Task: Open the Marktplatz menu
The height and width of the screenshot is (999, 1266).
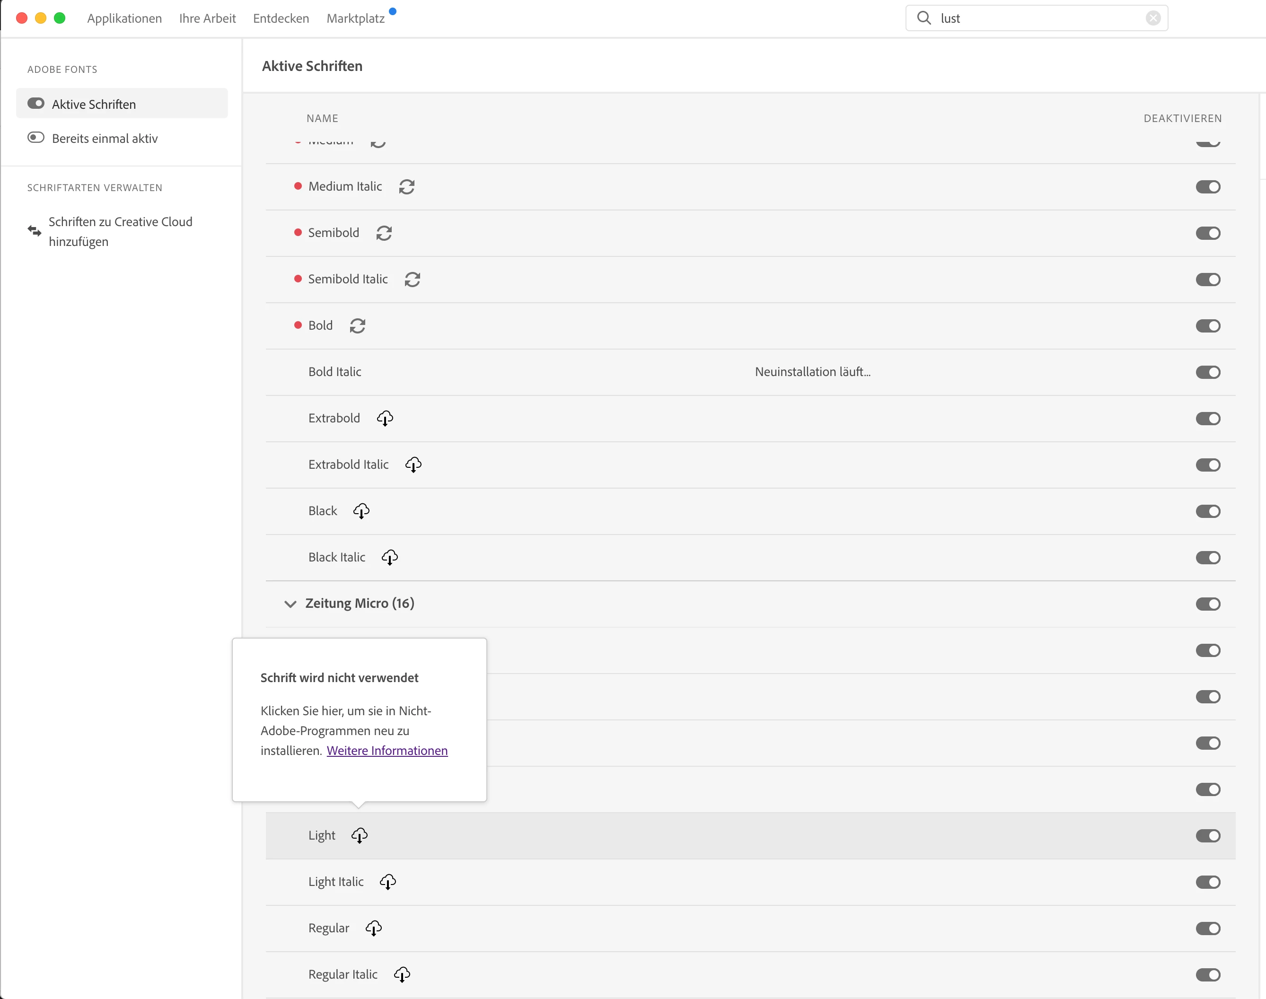Action: pos(355,18)
